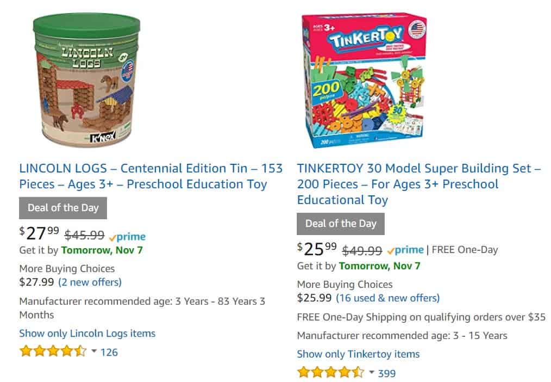The width and height of the screenshot is (551, 382).
Task: Expand the rating dropdown arrow beside 126
Action: tap(94, 350)
